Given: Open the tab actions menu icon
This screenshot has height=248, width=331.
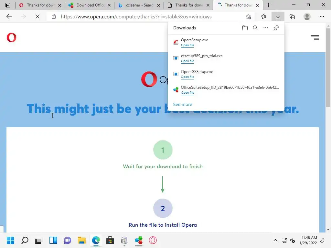Looking at the screenshot, I should click(x=8, y=5).
